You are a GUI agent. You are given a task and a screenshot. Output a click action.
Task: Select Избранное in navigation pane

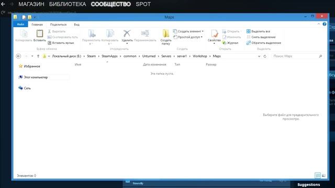click(29, 66)
